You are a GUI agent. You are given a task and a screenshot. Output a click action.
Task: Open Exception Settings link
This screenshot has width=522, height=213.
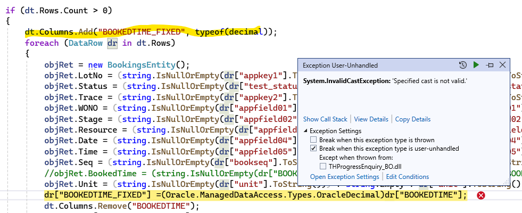(345, 177)
